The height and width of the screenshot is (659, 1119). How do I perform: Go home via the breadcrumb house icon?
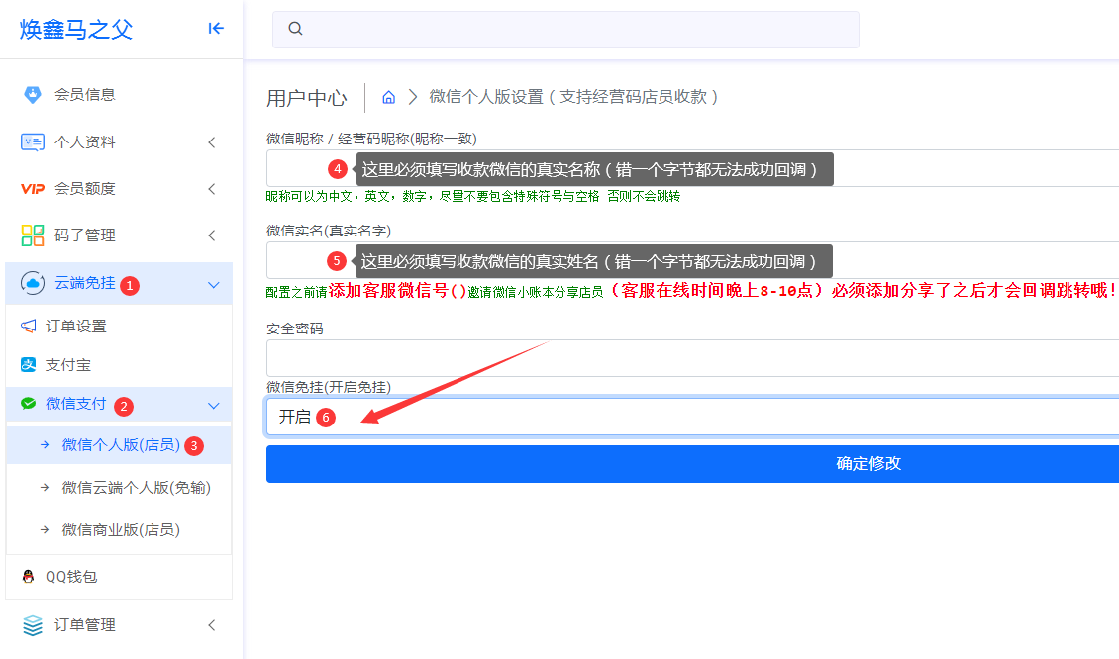388,97
